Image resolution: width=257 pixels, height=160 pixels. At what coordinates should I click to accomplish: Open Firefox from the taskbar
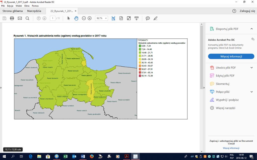(x=92, y=156)
